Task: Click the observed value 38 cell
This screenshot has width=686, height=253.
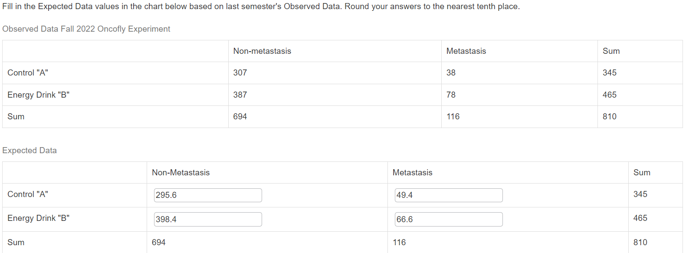Action: pyautogui.click(x=519, y=73)
